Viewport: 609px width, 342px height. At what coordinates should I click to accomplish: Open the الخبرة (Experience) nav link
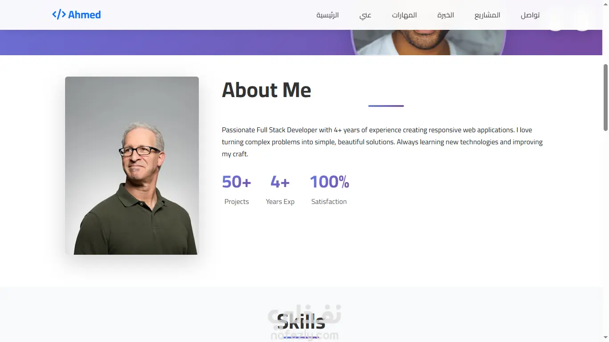coord(446,15)
